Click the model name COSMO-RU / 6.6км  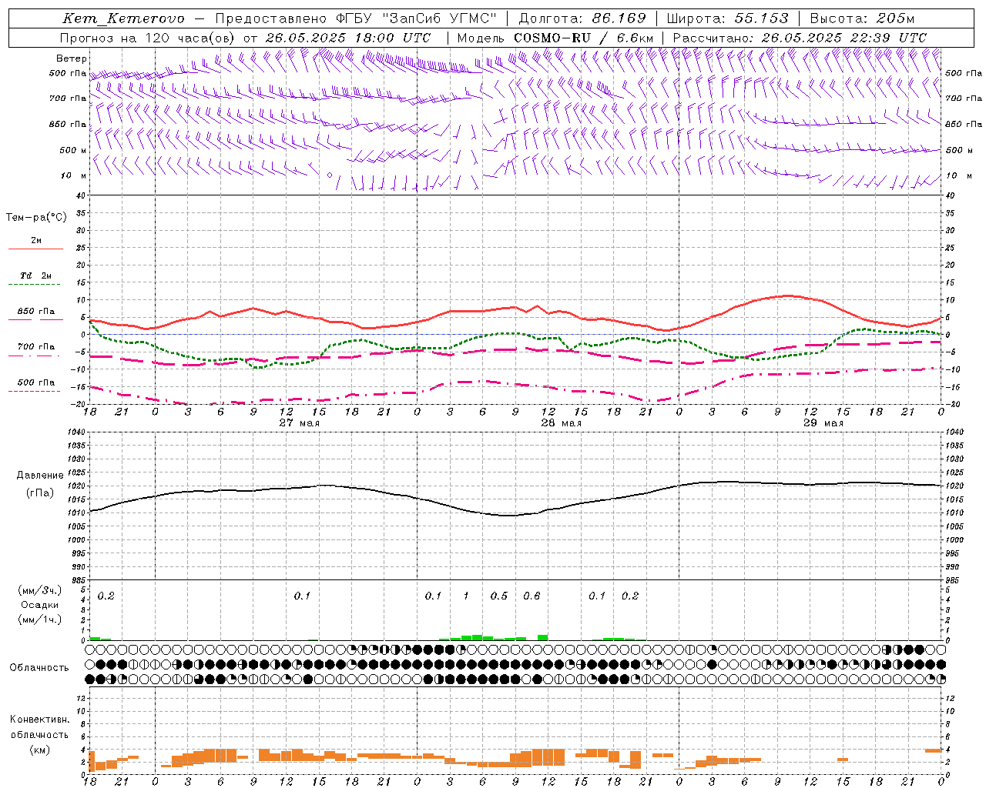pos(584,38)
